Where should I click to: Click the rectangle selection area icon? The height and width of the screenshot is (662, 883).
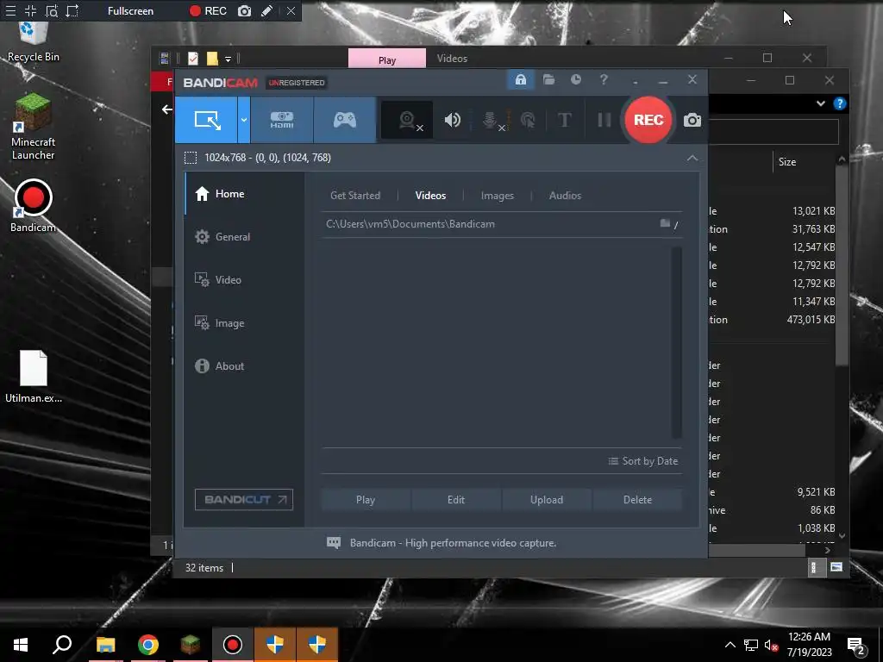point(191,158)
